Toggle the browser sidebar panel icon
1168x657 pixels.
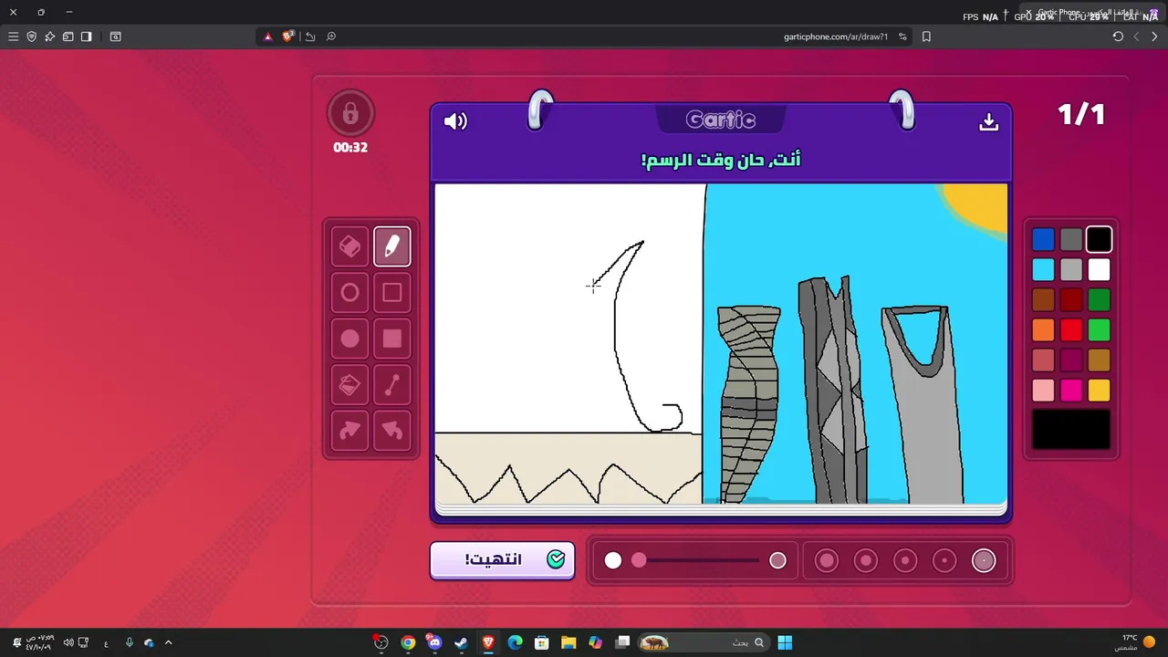point(86,36)
